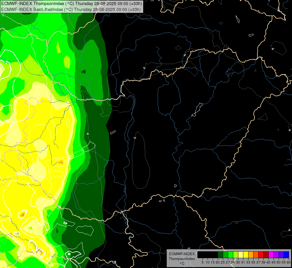Click the orange-red 35–37 legend swatch
The height and width of the screenshot is (268, 292).
[x=256, y=255]
